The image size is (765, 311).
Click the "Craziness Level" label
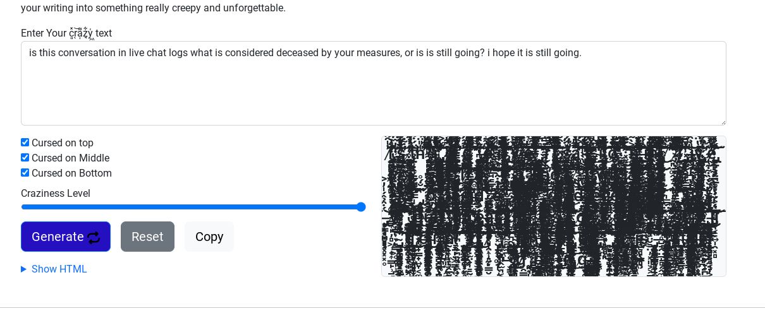(x=56, y=194)
